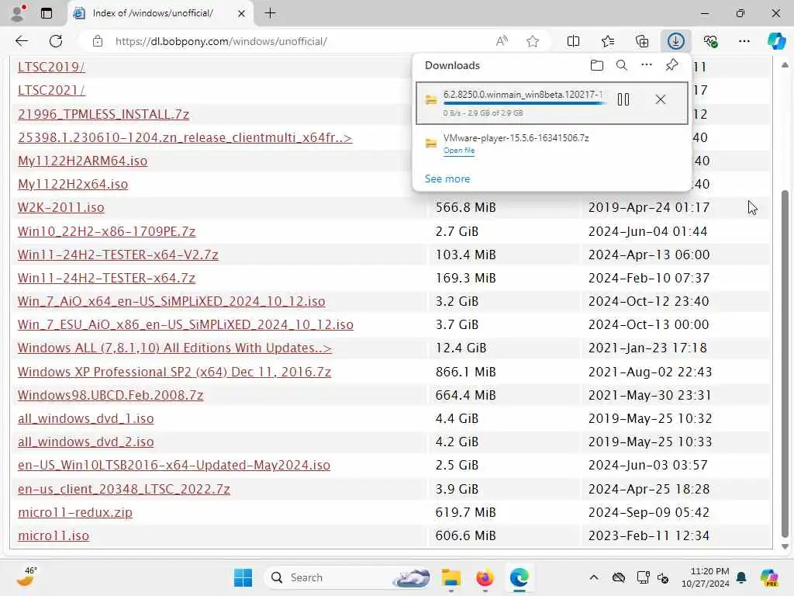
Task: Open weather widget showing 46°
Action: tap(26, 577)
